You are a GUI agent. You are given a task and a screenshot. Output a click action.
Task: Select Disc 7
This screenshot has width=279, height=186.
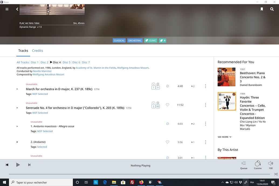(86, 62)
